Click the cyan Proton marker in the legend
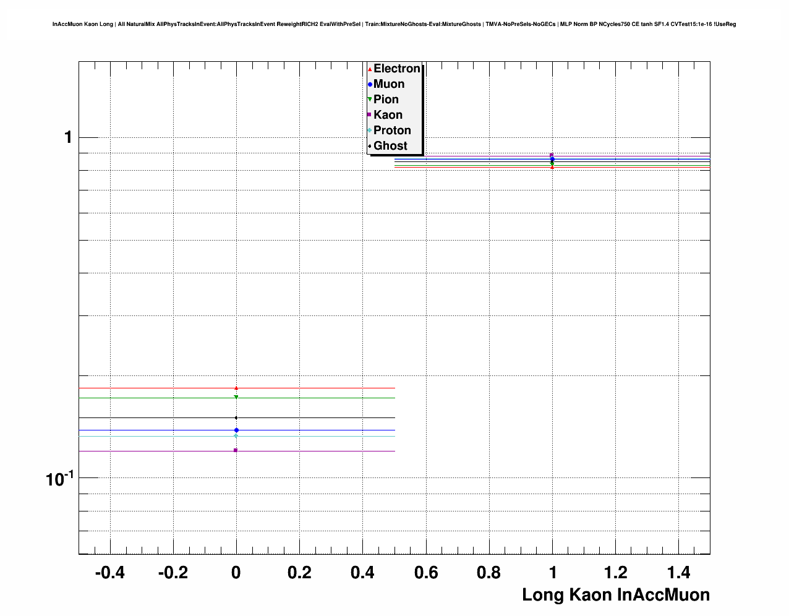Viewport: 789px width, 616px height. click(x=370, y=130)
